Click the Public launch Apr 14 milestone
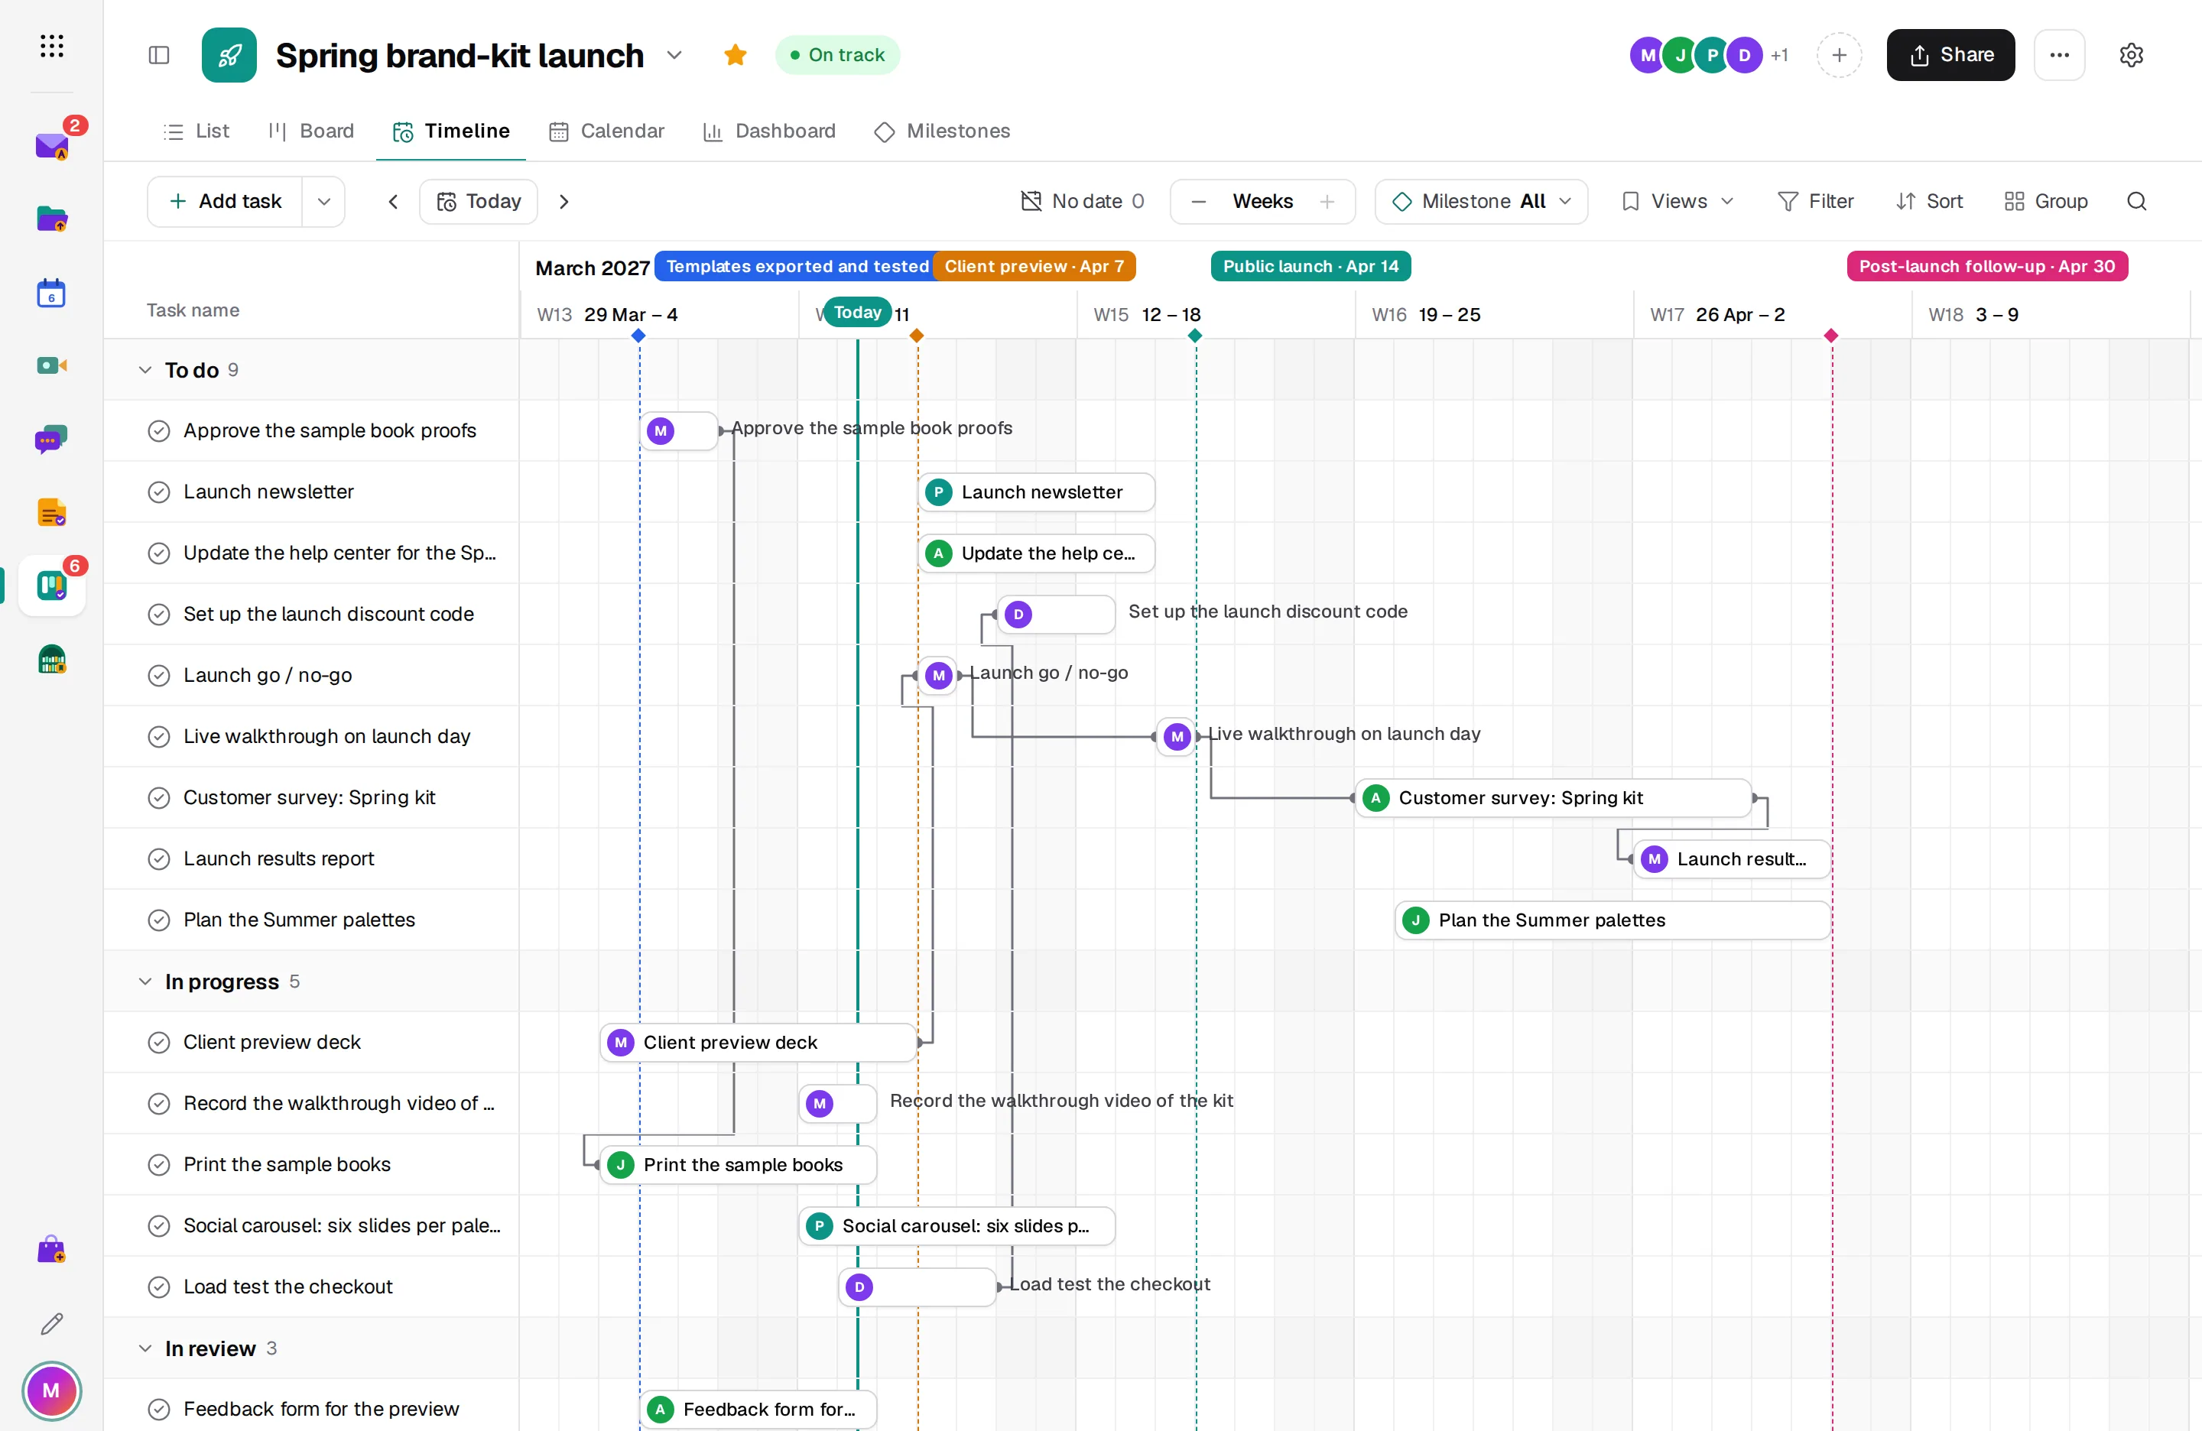Image resolution: width=2202 pixels, height=1431 pixels. click(1310, 265)
